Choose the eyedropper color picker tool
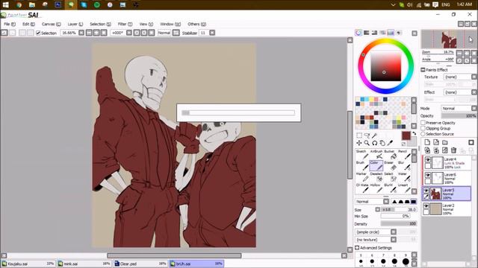 tap(390, 143)
